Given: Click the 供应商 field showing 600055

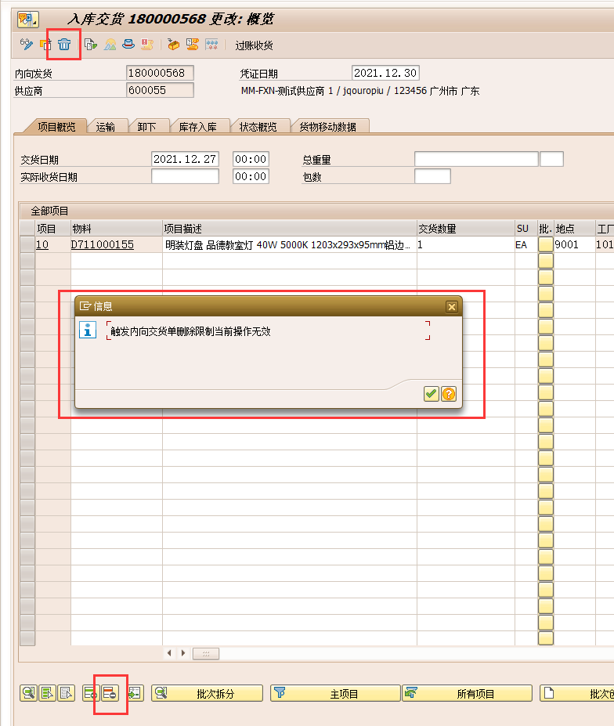Looking at the screenshot, I should coord(160,90).
